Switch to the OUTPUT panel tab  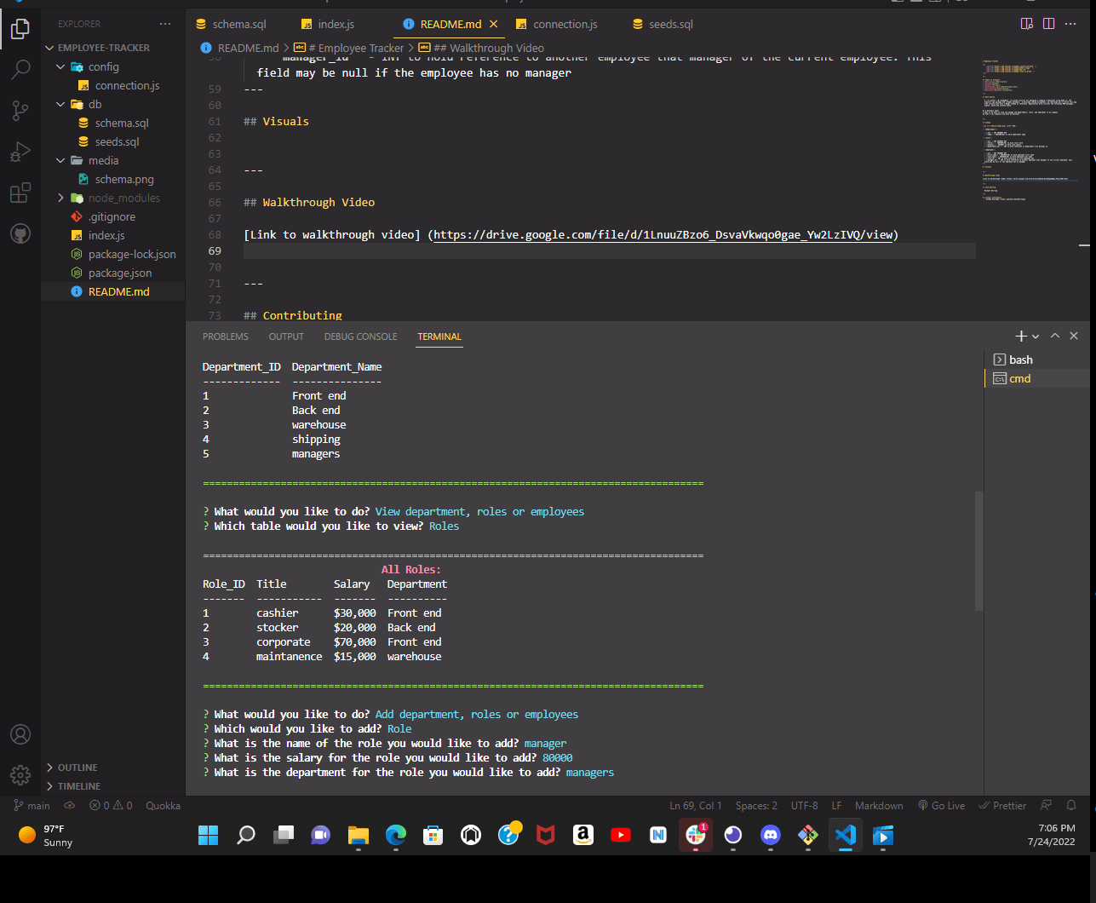285,336
